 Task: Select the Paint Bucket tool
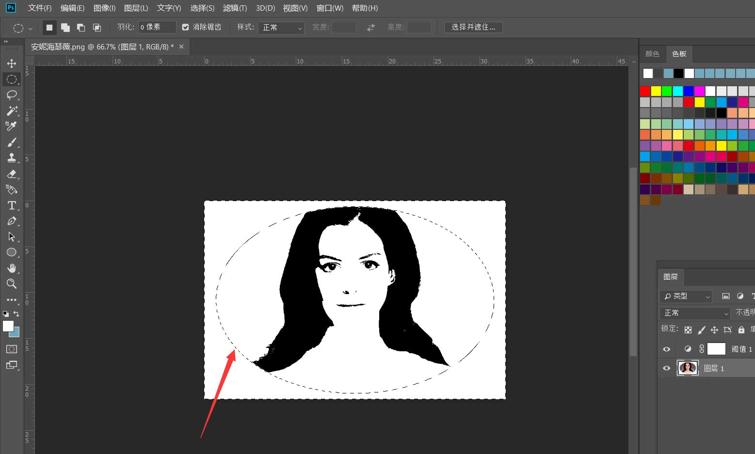pos(12,189)
